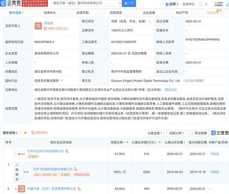Viewport: 229px width, 194px height.
Task: Switch to the 企业发展 tab
Action: (149, 13)
